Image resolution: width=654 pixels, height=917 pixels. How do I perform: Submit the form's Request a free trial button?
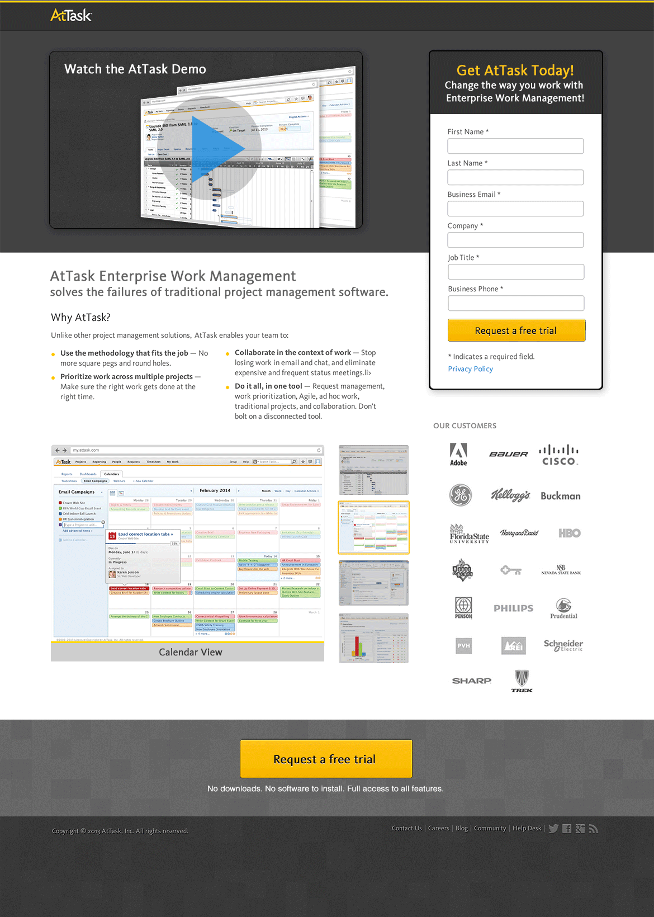click(x=516, y=330)
